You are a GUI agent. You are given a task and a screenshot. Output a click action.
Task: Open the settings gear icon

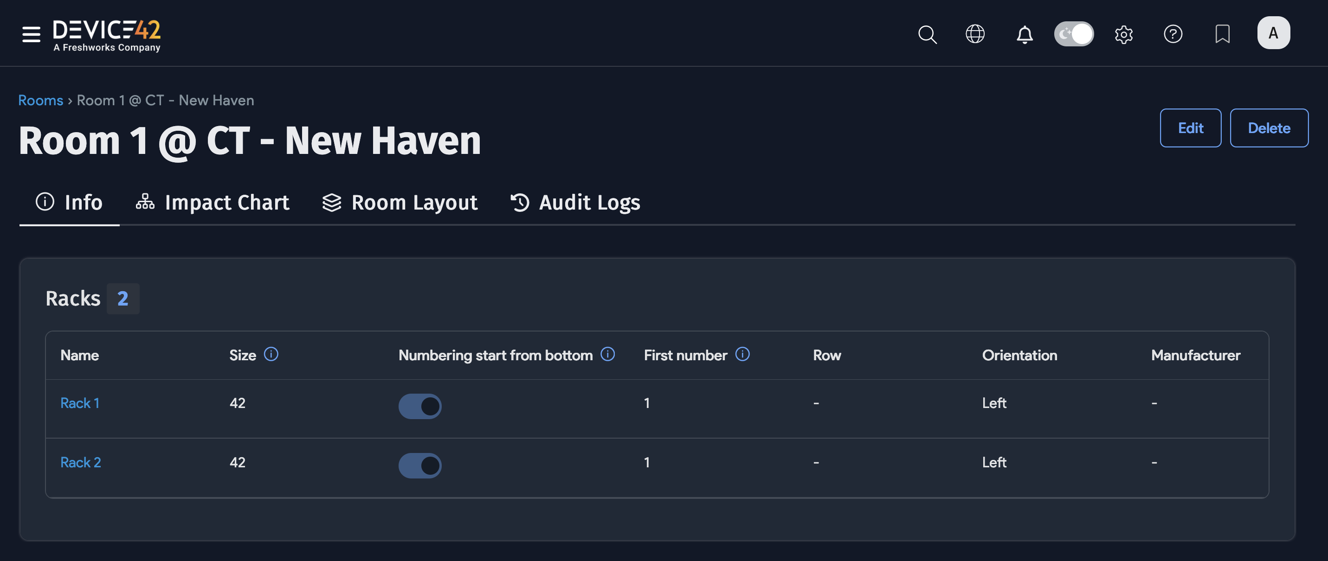click(1123, 34)
